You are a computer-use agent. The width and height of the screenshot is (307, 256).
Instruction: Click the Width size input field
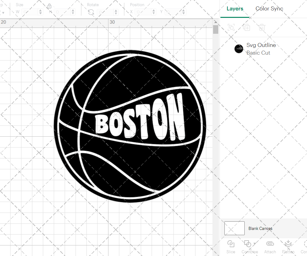[30, 12]
